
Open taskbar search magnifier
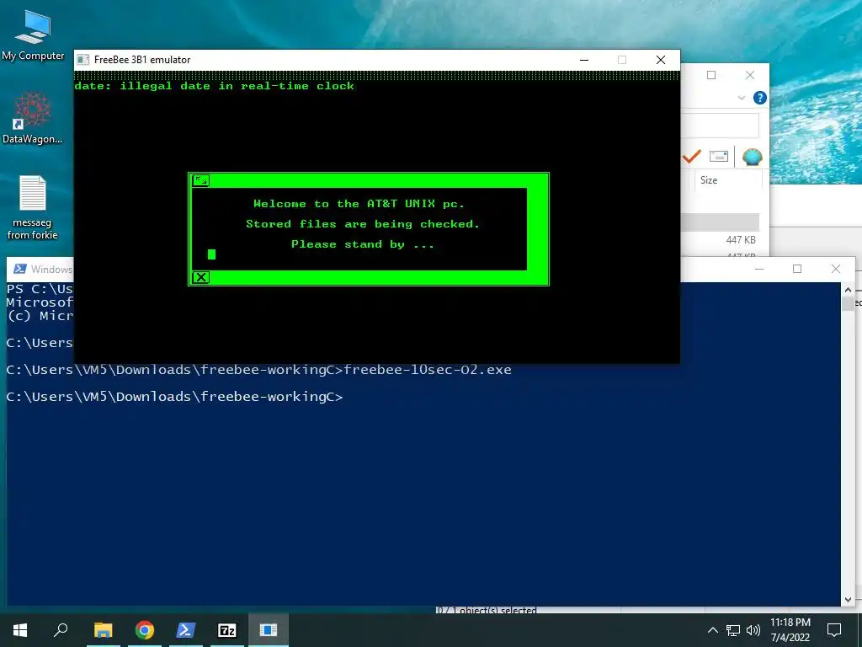[61, 630]
